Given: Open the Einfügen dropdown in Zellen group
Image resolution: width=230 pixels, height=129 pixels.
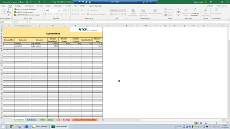Looking at the screenshot, I should [169, 10].
